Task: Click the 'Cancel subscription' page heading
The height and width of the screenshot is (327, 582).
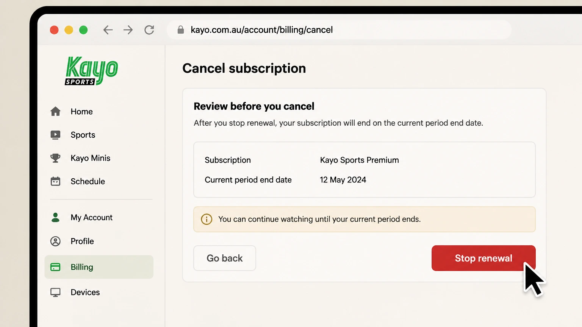Action: point(244,69)
